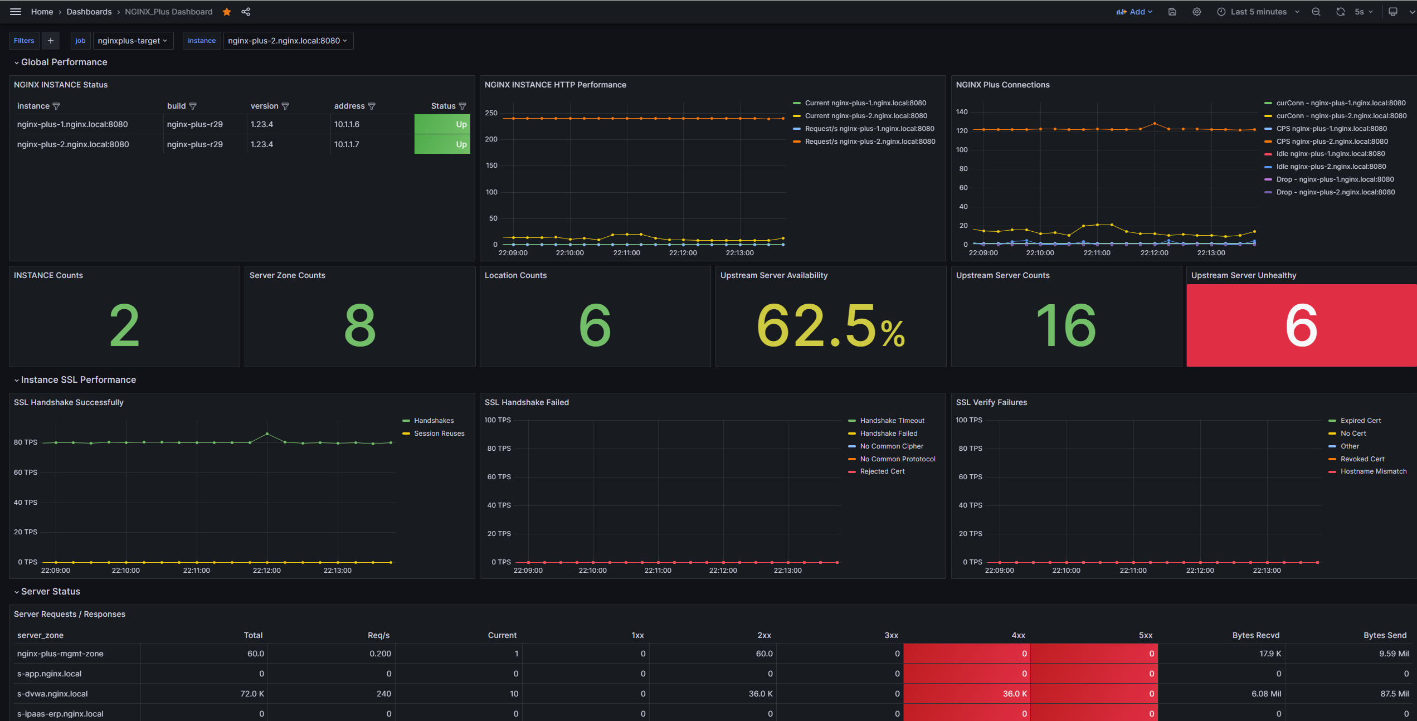Screen dimensions: 1417x721
Task: Toggle Expired Cert series visibility
Action: (1360, 421)
